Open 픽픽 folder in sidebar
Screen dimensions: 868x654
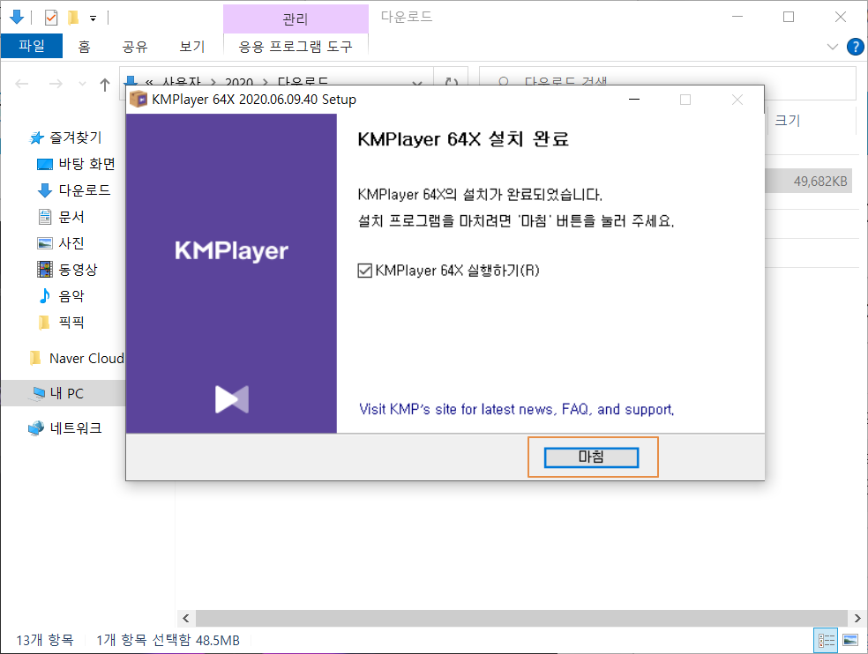(x=71, y=322)
